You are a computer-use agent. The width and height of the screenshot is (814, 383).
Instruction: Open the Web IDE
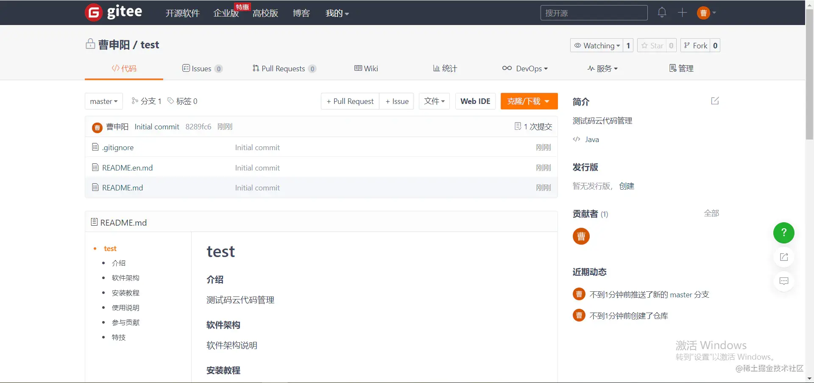click(475, 101)
